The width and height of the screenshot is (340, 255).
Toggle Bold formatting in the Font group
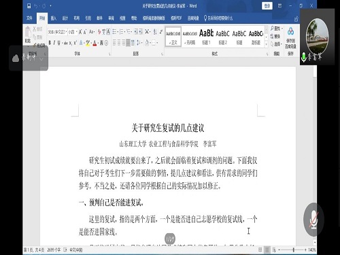[50, 43]
